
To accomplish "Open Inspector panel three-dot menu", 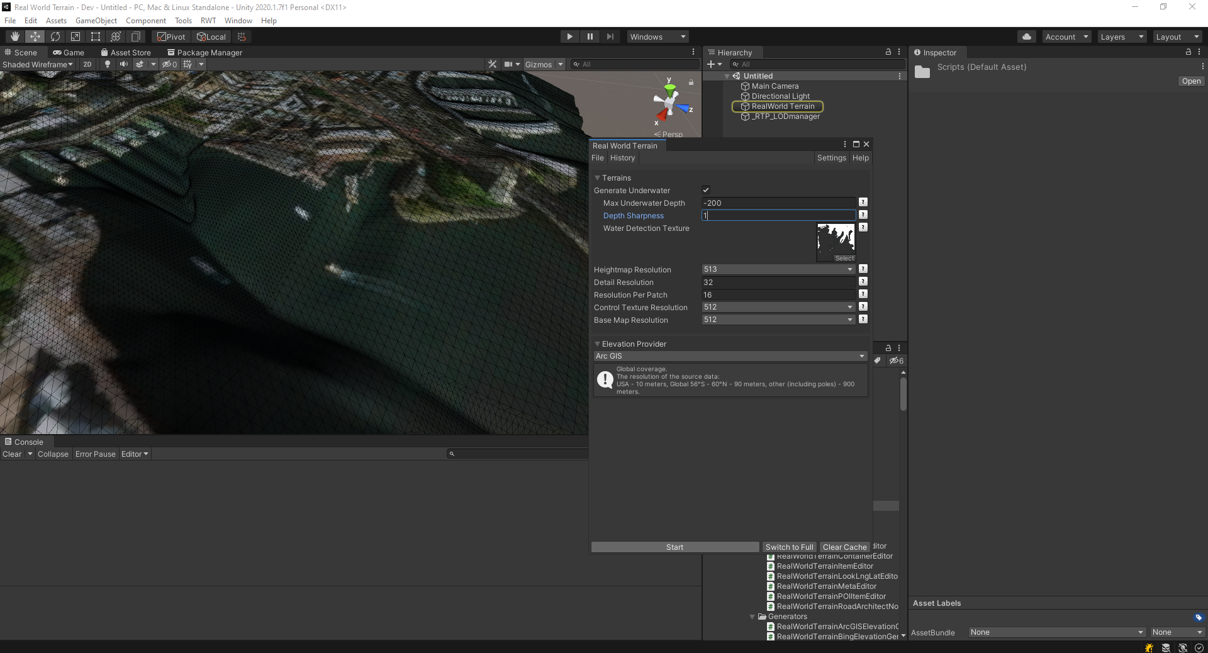I will coord(1200,52).
